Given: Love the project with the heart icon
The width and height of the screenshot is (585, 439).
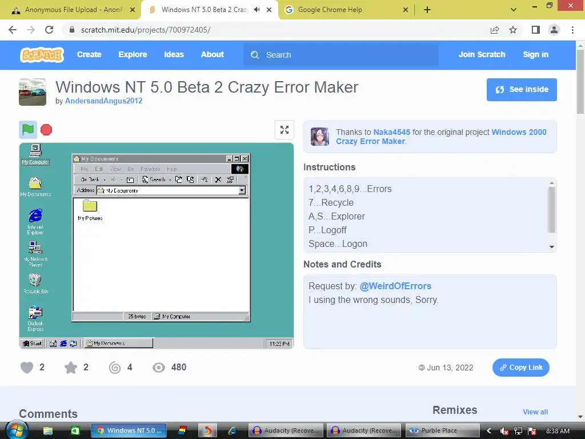Looking at the screenshot, I should pyautogui.click(x=27, y=368).
